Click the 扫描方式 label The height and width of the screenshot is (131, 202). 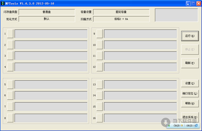86,19
